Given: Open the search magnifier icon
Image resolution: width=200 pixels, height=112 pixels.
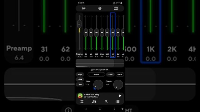Looking at the screenshot, I should [x=106, y=101].
